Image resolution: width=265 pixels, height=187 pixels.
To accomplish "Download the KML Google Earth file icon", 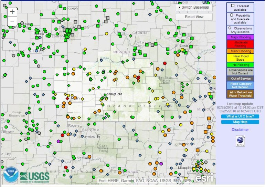I will (240, 141).
